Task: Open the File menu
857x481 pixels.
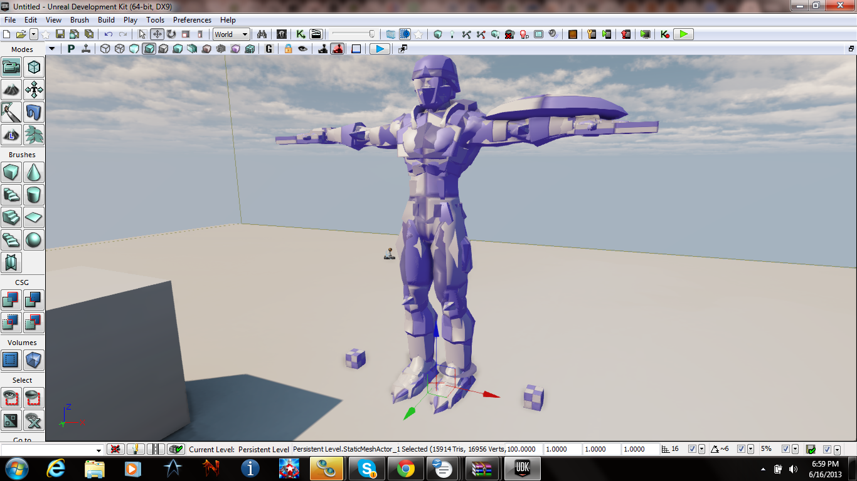Action: point(10,20)
